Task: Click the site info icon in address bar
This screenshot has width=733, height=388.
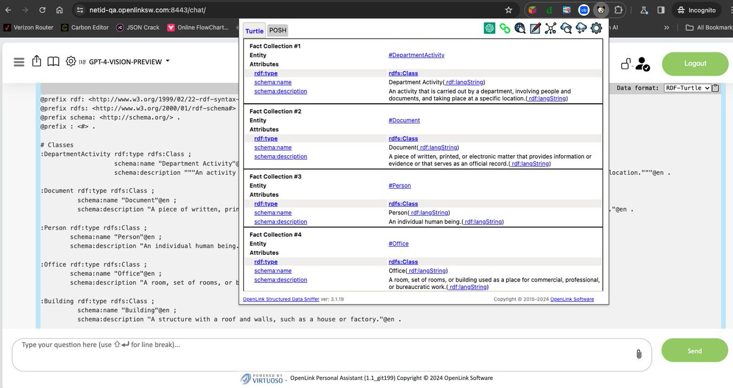Action: pyautogui.click(x=79, y=10)
